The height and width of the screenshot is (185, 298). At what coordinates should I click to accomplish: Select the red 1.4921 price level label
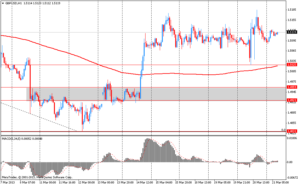[292, 100]
